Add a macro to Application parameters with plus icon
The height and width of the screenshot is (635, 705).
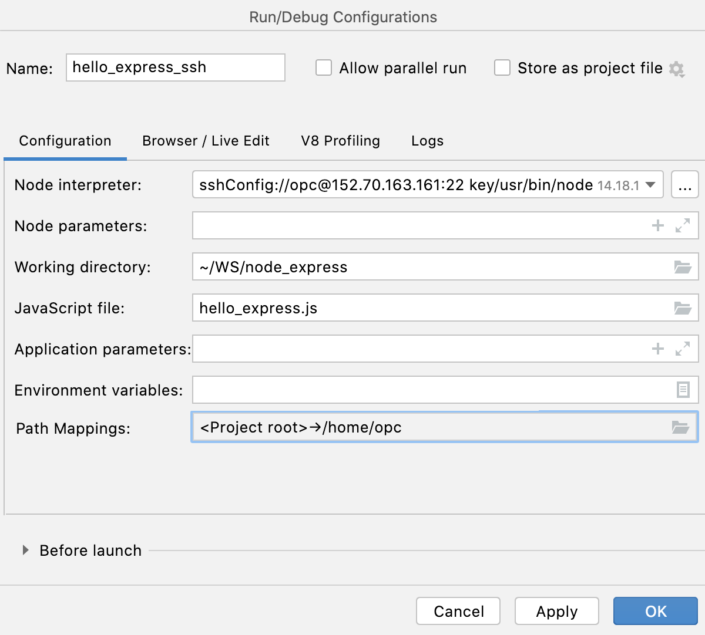657,349
